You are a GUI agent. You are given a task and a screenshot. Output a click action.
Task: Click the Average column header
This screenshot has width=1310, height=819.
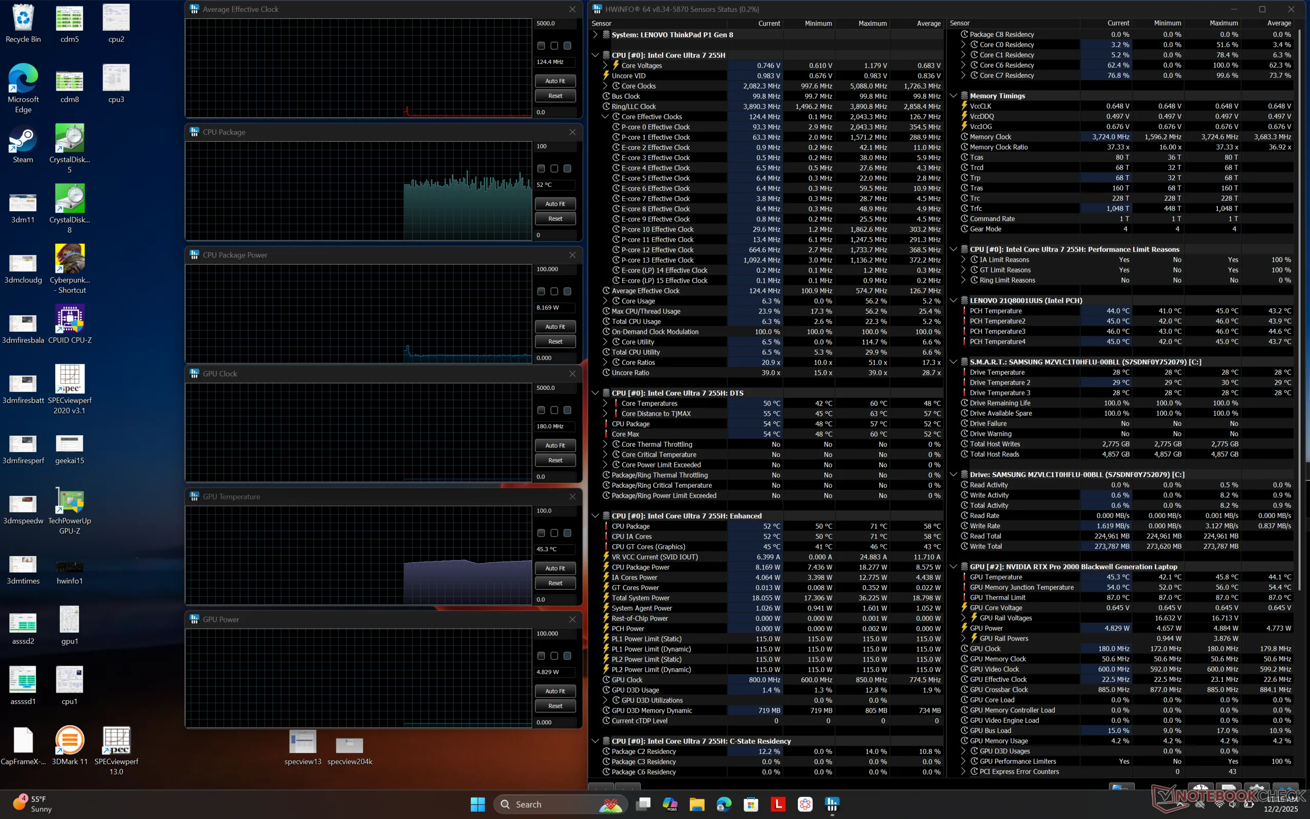click(x=928, y=24)
